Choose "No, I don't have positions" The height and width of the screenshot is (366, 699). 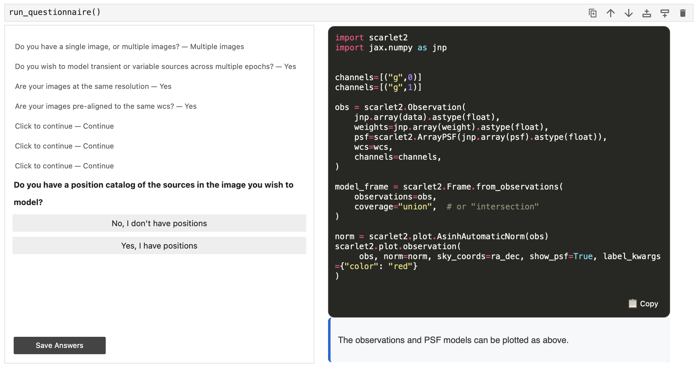159,223
